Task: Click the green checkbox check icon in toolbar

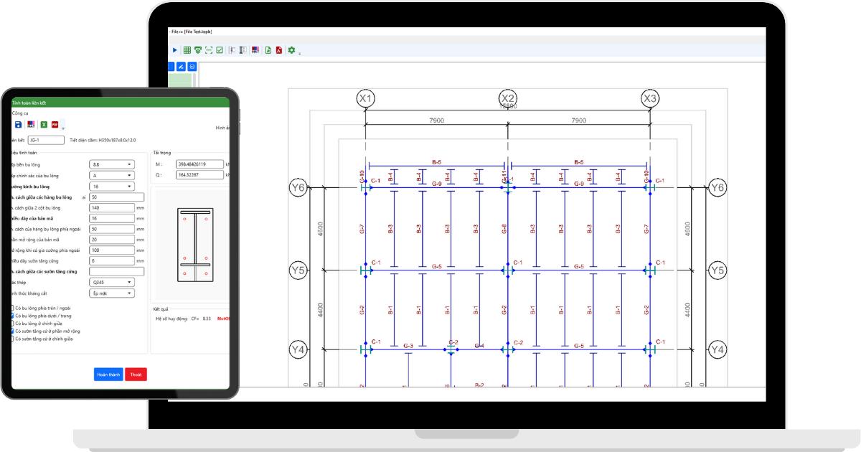Action: coord(220,50)
